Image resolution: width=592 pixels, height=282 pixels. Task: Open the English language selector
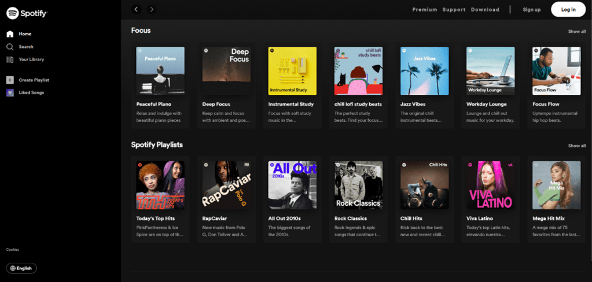(21, 268)
